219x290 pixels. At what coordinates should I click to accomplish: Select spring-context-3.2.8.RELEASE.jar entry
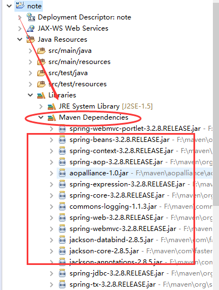[122, 151]
